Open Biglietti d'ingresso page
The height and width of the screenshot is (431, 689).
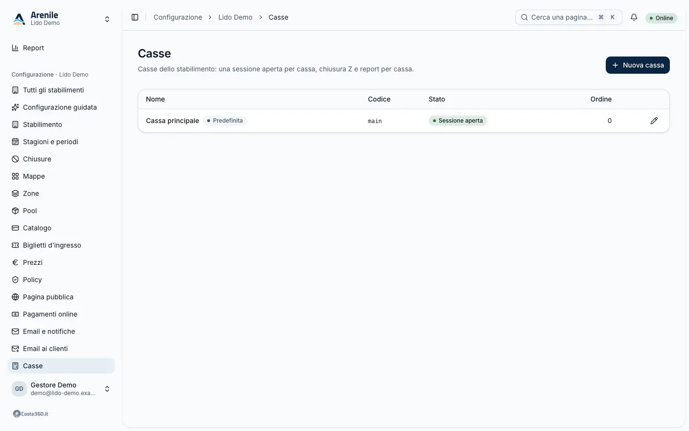pyautogui.click(x=61, y=245)
